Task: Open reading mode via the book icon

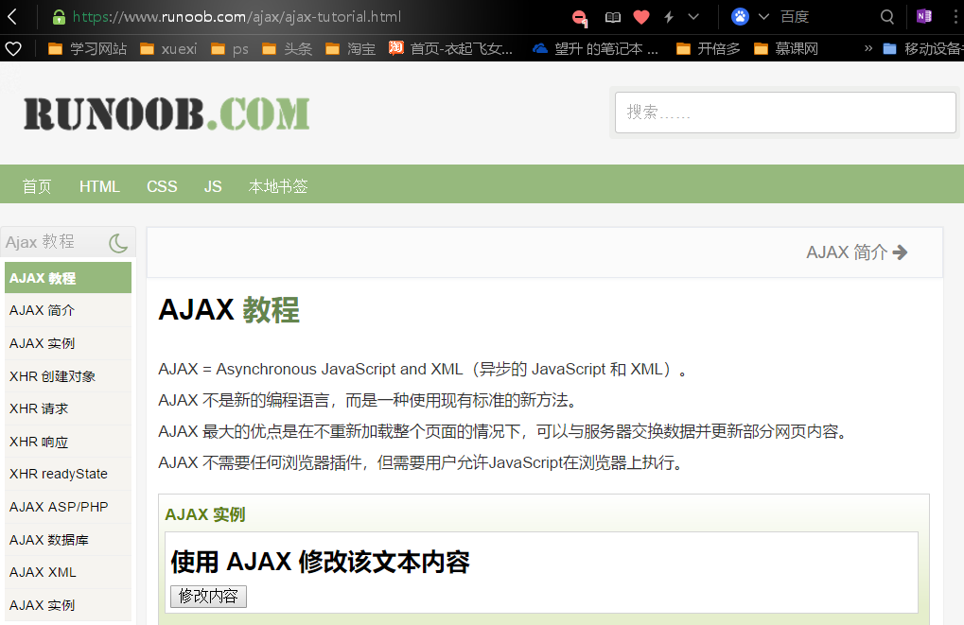Action: [613, 16]
